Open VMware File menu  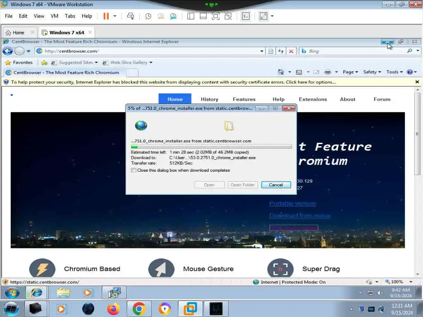point(9,16)
